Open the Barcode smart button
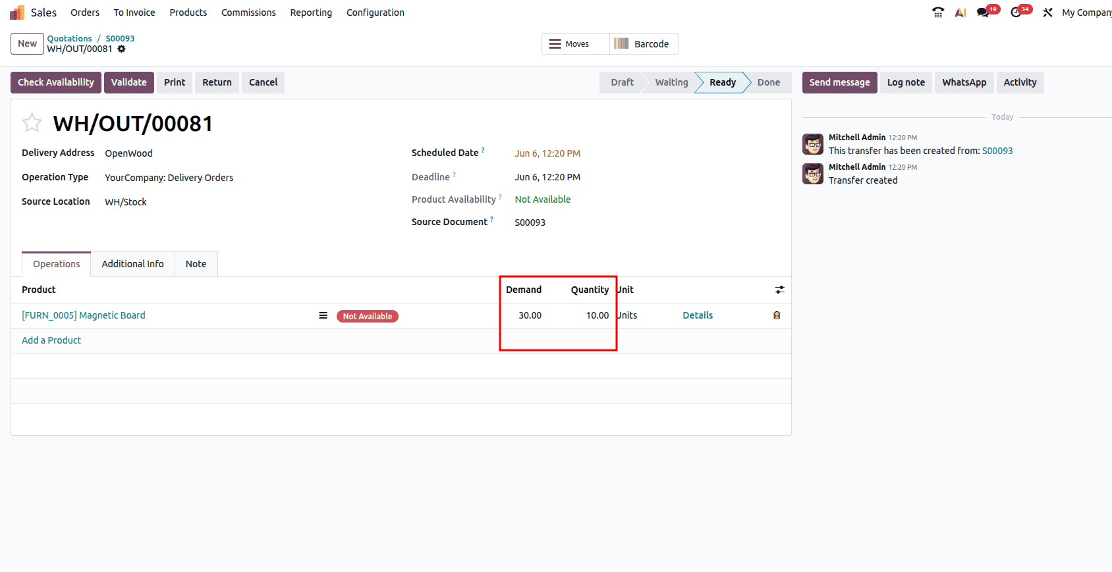Screen dimensions: 1112x572 tap(644, 44)
